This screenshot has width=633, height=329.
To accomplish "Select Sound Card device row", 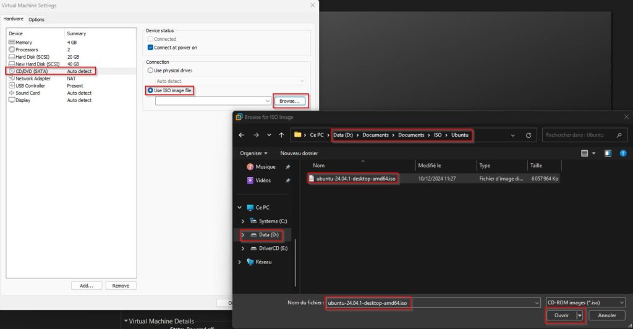I will (x=71, y=93).
